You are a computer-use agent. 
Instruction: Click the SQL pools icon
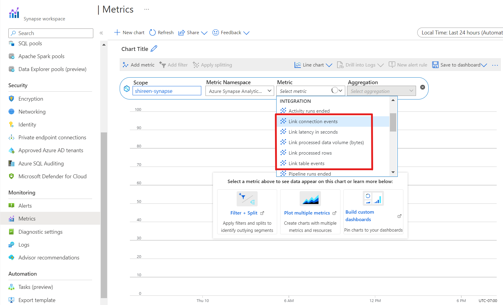point(11,43)
